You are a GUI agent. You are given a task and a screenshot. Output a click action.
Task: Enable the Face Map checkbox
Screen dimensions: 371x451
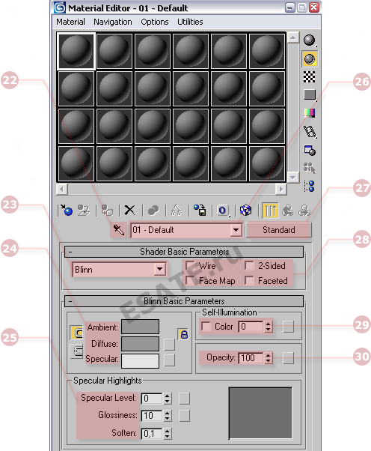(191, 280)
